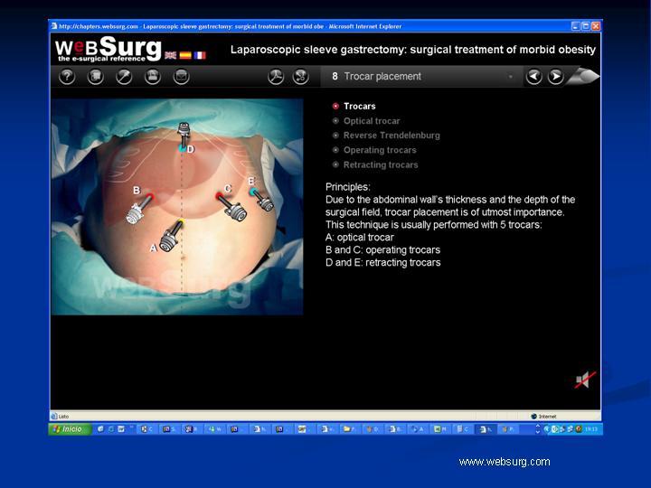Viewport: 651px width, 488px height.
Task: Click the Internet Explorer title bar icon
Action: (54, 26)
